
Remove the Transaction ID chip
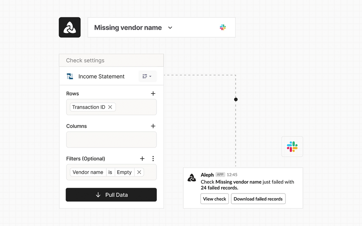pyautogui.click(x=110, y=107)
